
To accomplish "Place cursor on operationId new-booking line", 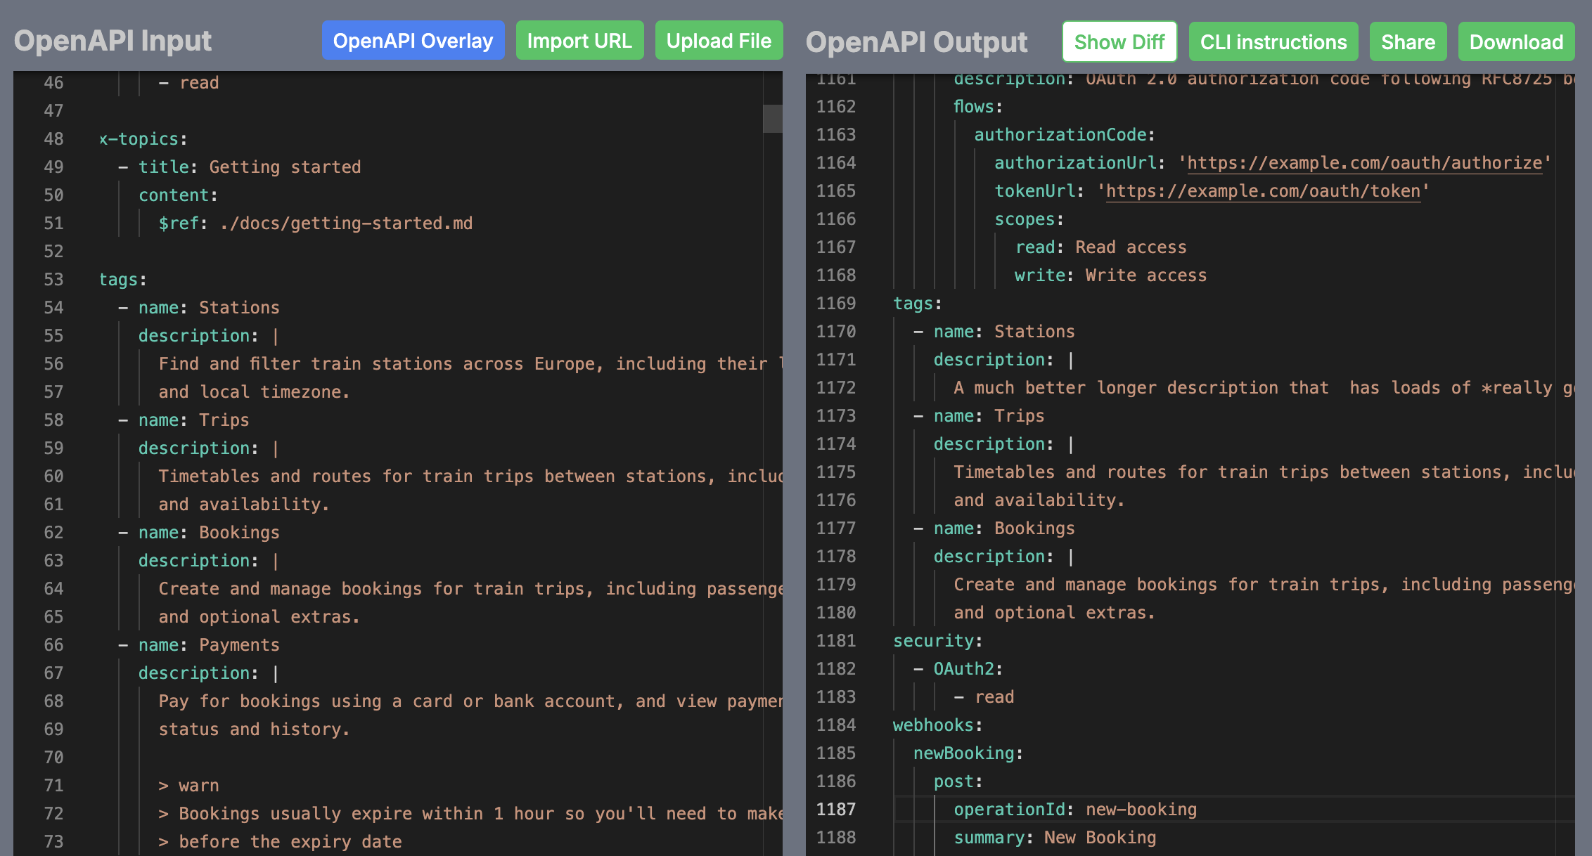I will [1074, 810].
